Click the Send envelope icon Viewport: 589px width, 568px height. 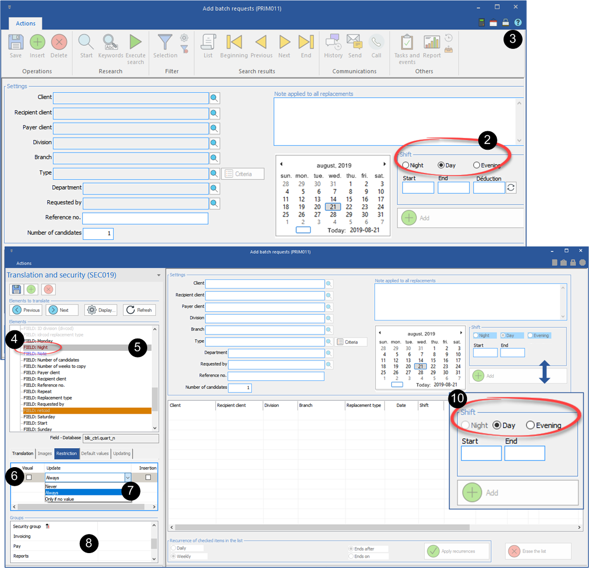pyautogui.click(x=354, y=42)
